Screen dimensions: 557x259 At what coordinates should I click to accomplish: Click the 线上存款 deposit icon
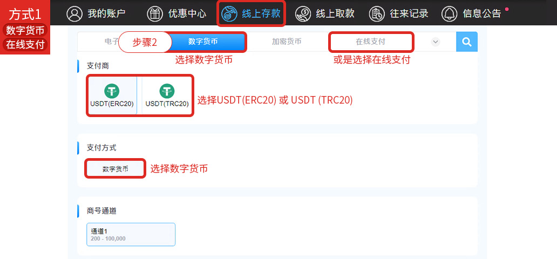(x=229, y=14)
